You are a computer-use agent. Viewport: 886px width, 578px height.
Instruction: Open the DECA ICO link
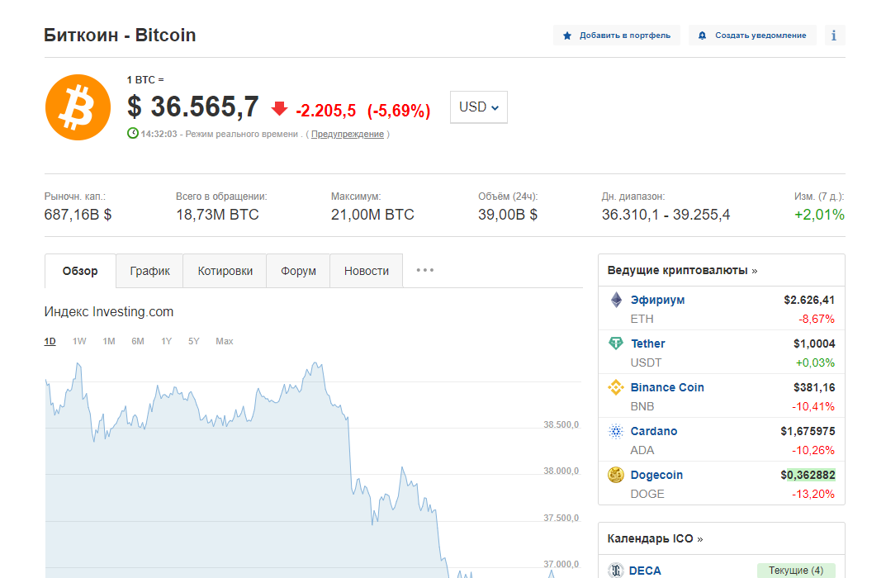pos(645,571)
